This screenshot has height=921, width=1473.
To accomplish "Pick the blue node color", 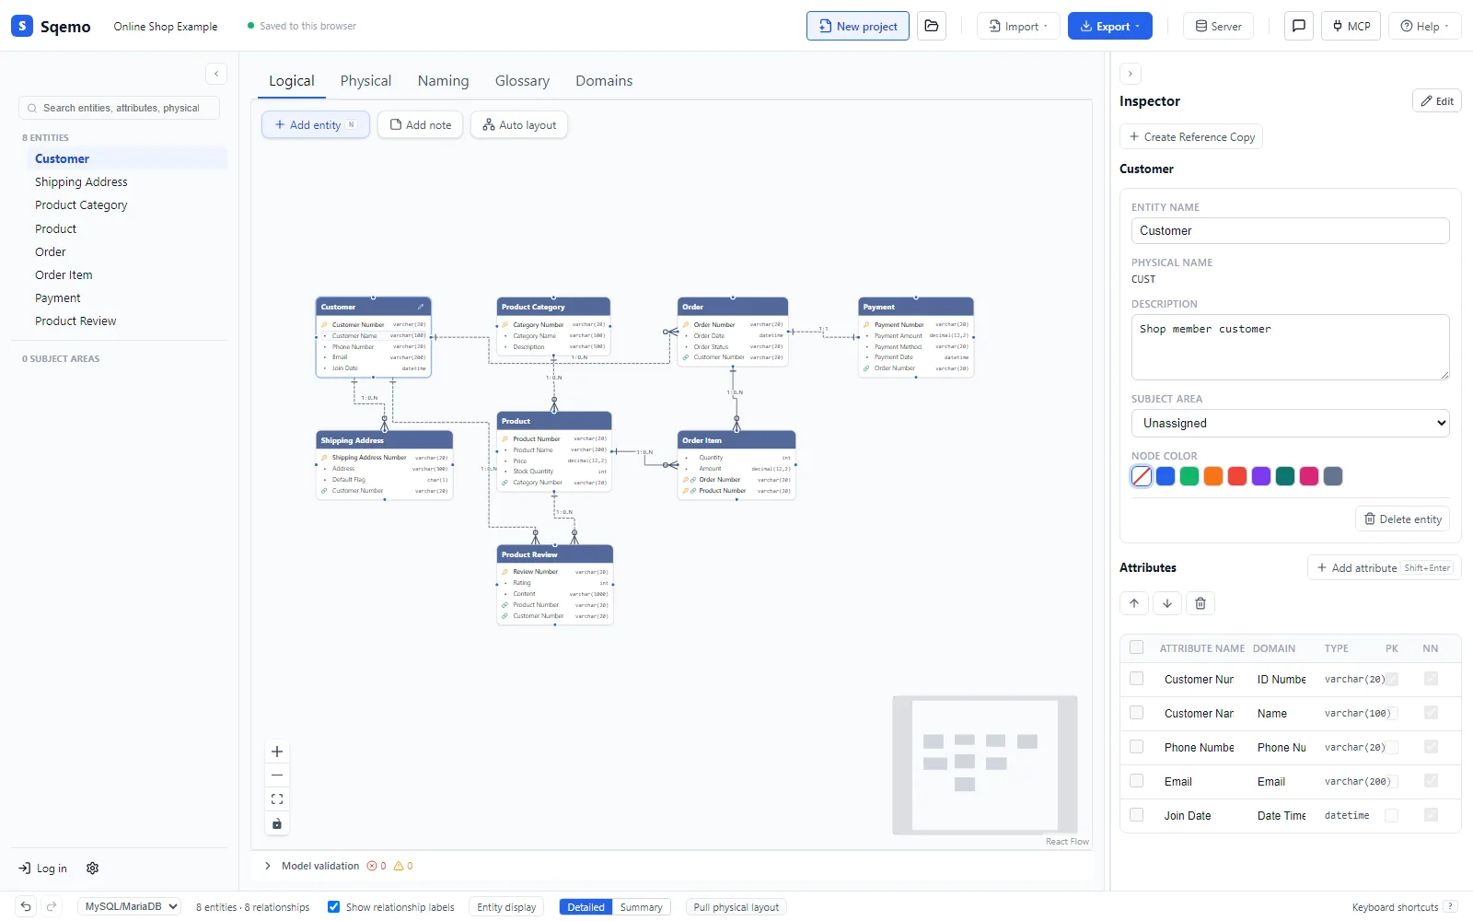I will (1166, 476).
